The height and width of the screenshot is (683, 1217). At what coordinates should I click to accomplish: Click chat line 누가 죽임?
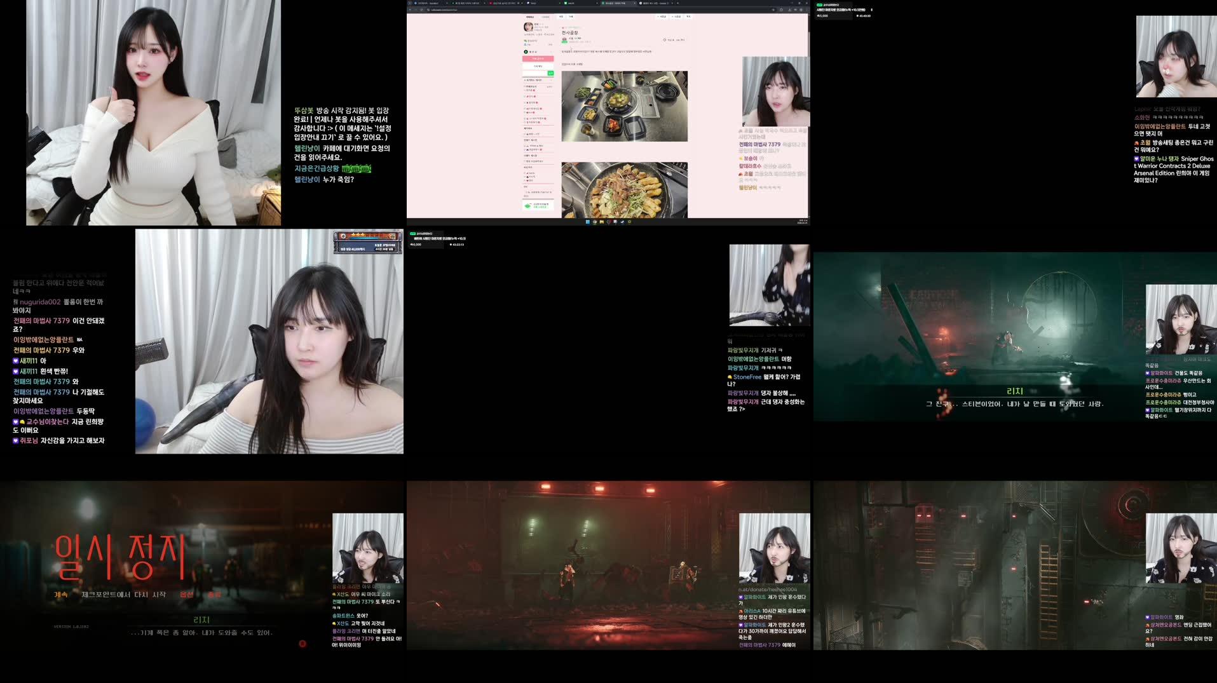point(338,180)
